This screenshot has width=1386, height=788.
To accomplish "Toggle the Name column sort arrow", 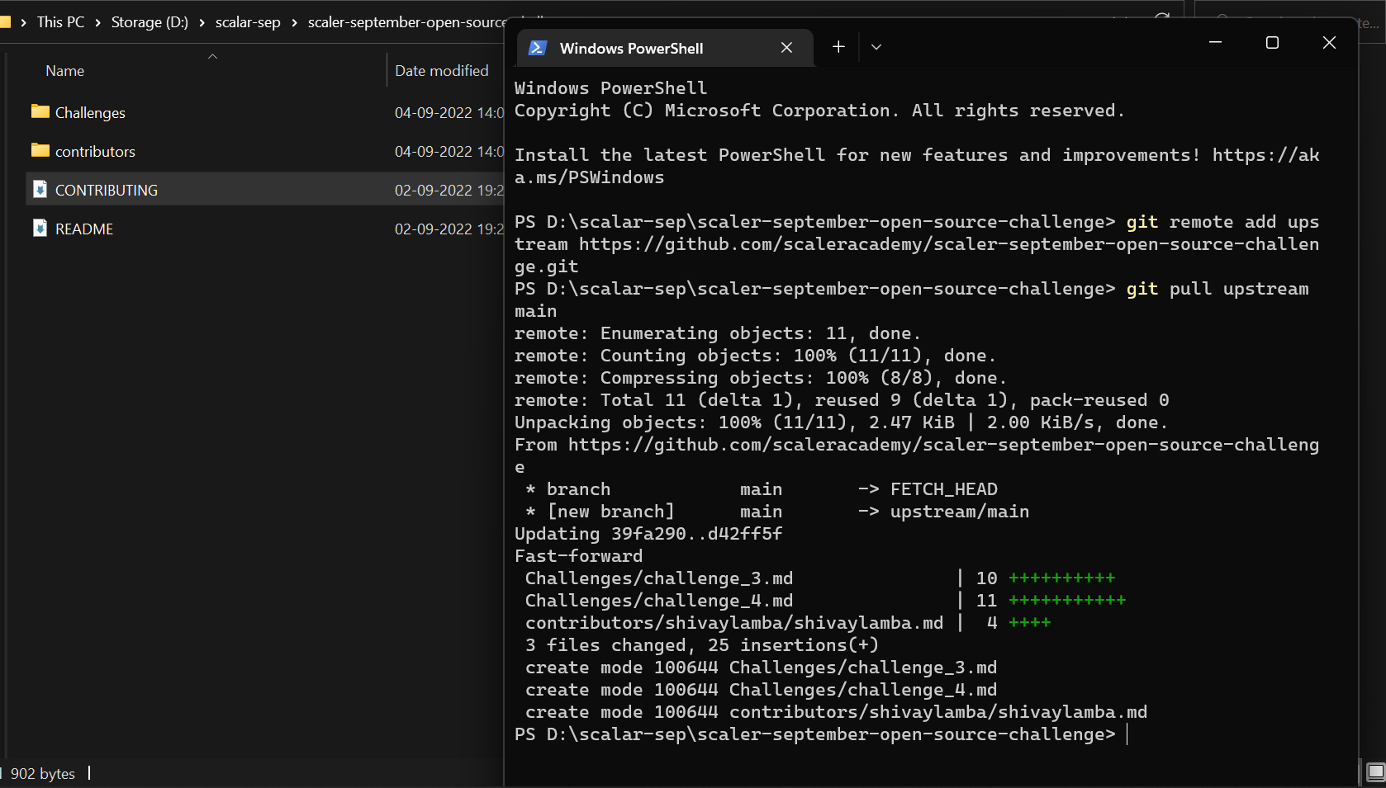I will coord(212,56).
